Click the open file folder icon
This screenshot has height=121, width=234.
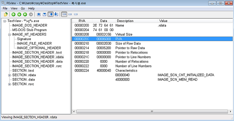(6, 15)
